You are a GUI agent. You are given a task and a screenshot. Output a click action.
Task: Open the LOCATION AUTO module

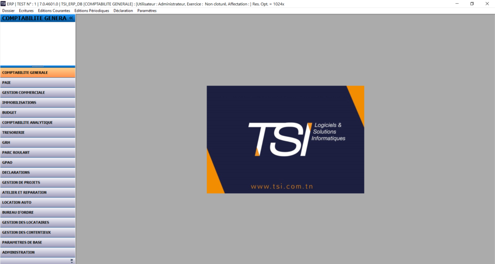(37, 202)
